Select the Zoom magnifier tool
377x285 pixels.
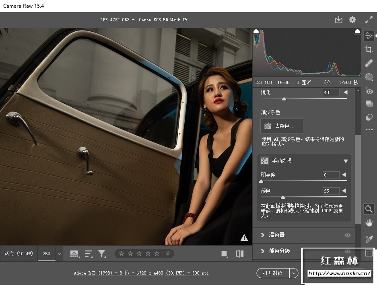[369, 209]
